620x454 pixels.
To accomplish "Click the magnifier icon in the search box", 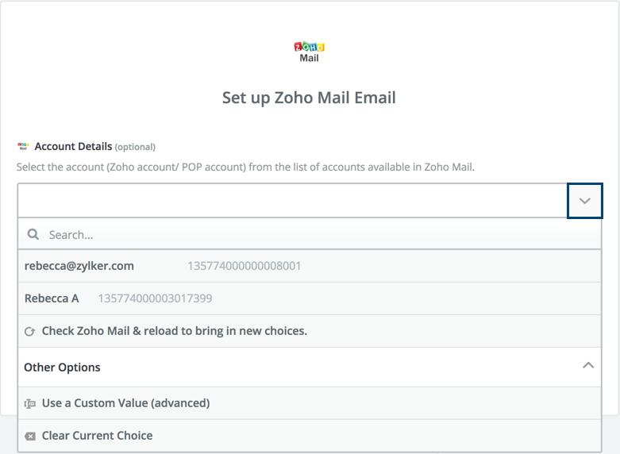I will [33, 235].
